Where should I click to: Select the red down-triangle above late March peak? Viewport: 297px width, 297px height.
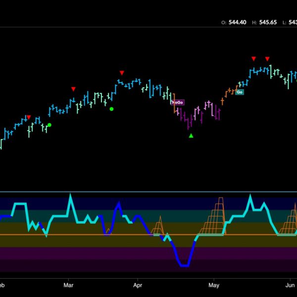122,73
